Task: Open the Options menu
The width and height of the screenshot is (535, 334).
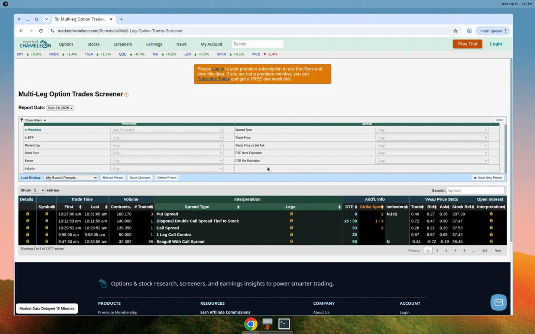Action: (66, 44)
